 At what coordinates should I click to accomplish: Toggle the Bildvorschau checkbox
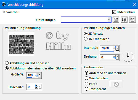pyautogui.click(x=114, y=12)
